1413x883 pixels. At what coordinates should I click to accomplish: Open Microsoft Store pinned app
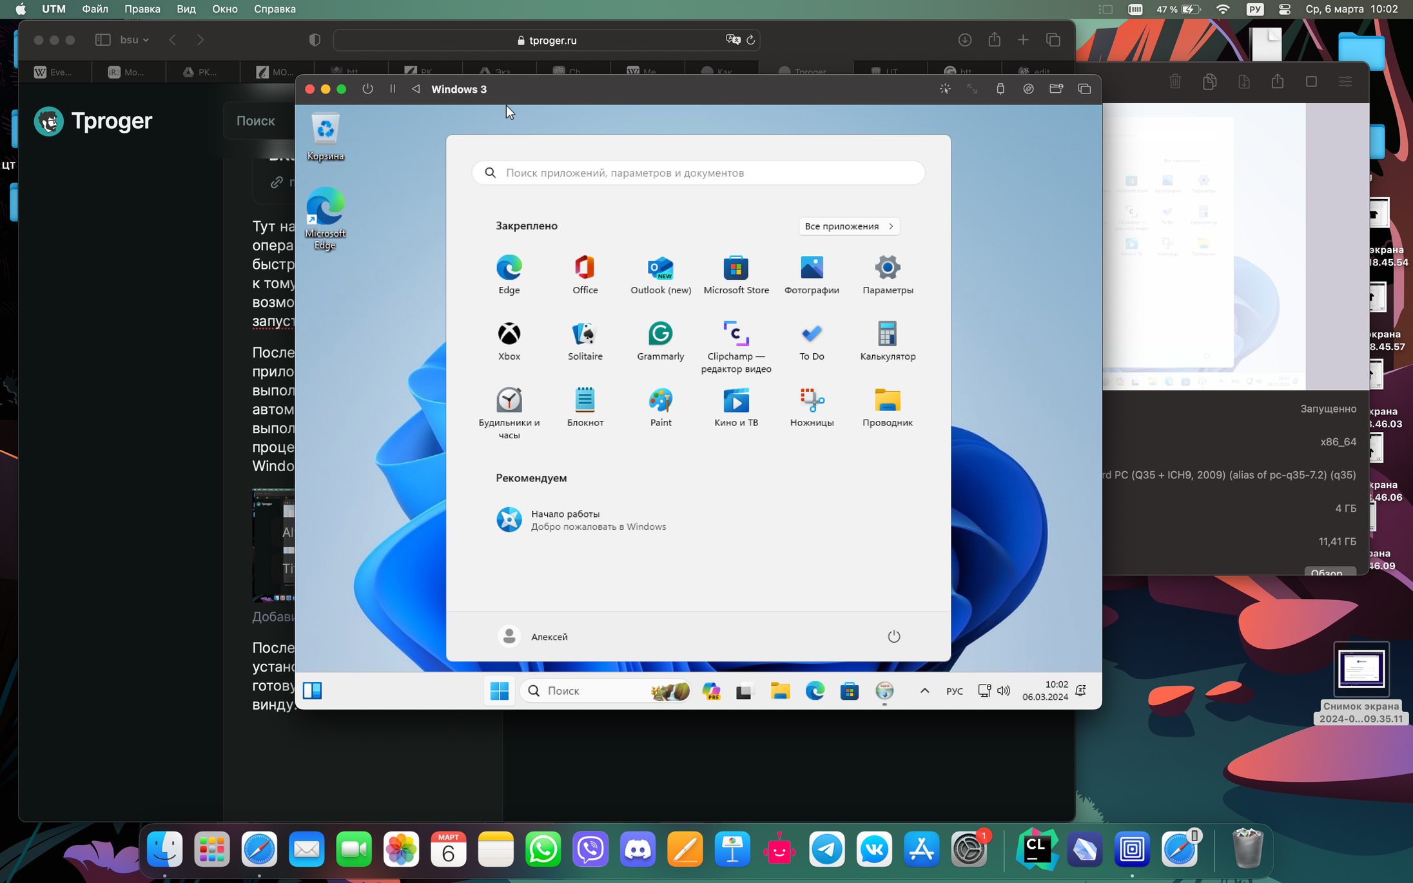(x=736, y=275)
